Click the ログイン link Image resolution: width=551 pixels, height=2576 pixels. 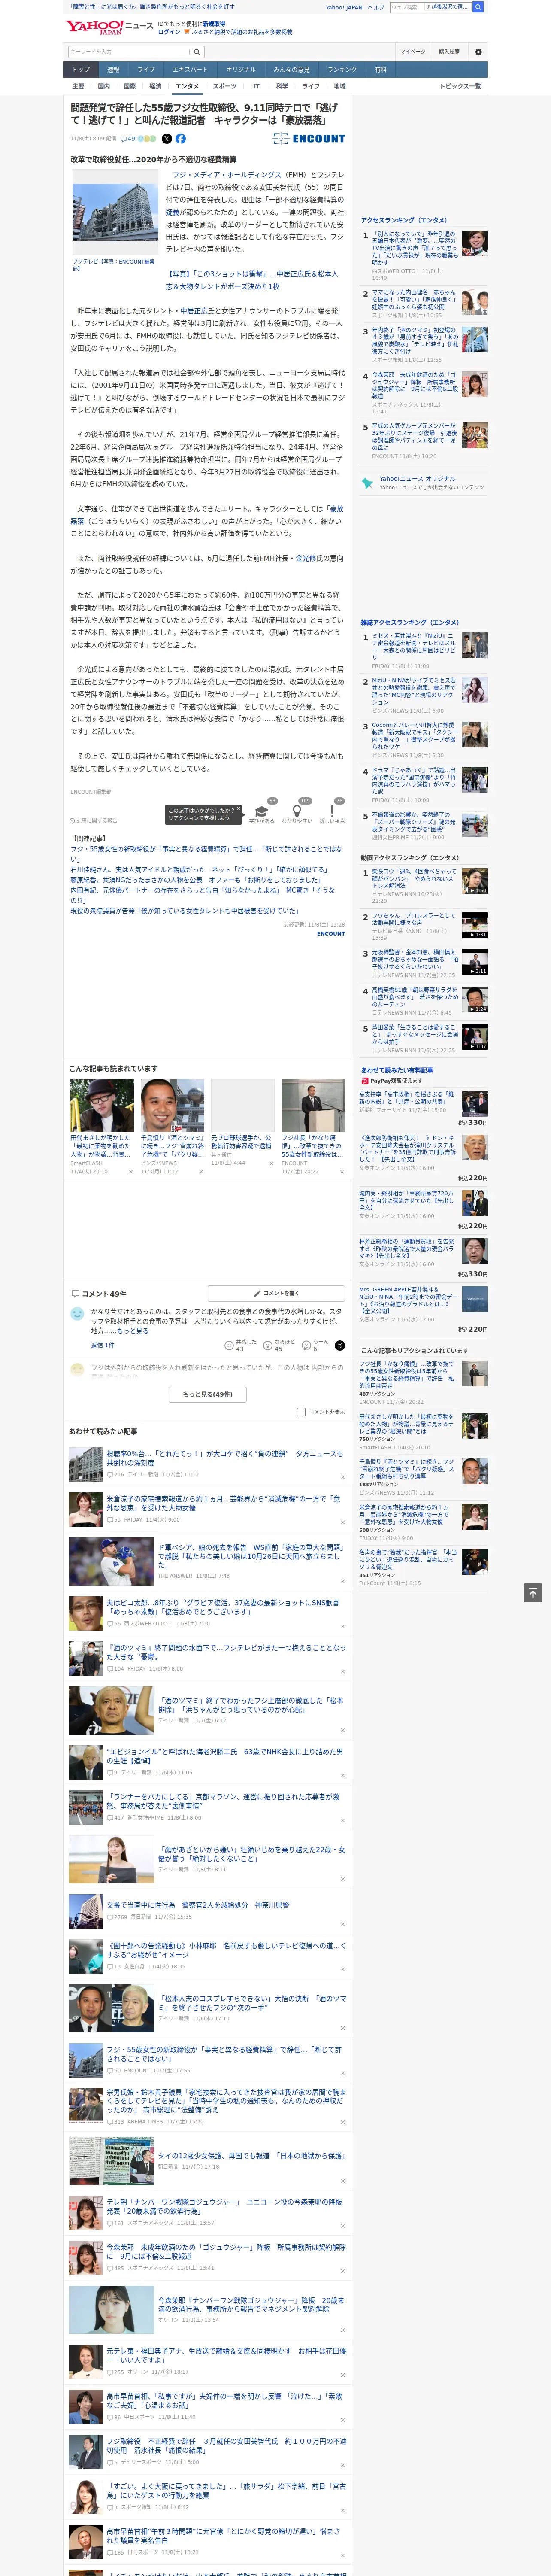pos(169,32)
